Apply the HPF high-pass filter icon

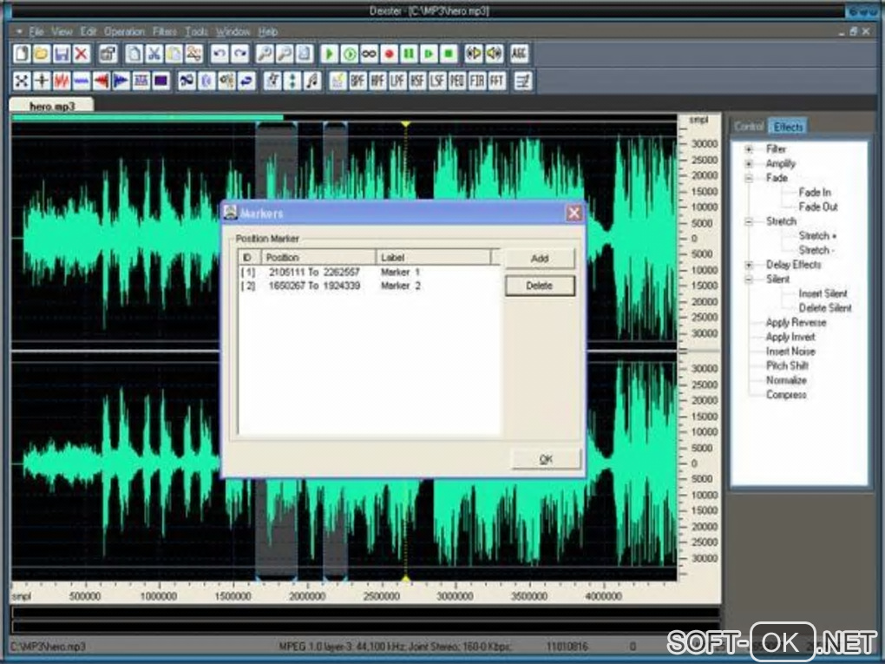point(377,82)
